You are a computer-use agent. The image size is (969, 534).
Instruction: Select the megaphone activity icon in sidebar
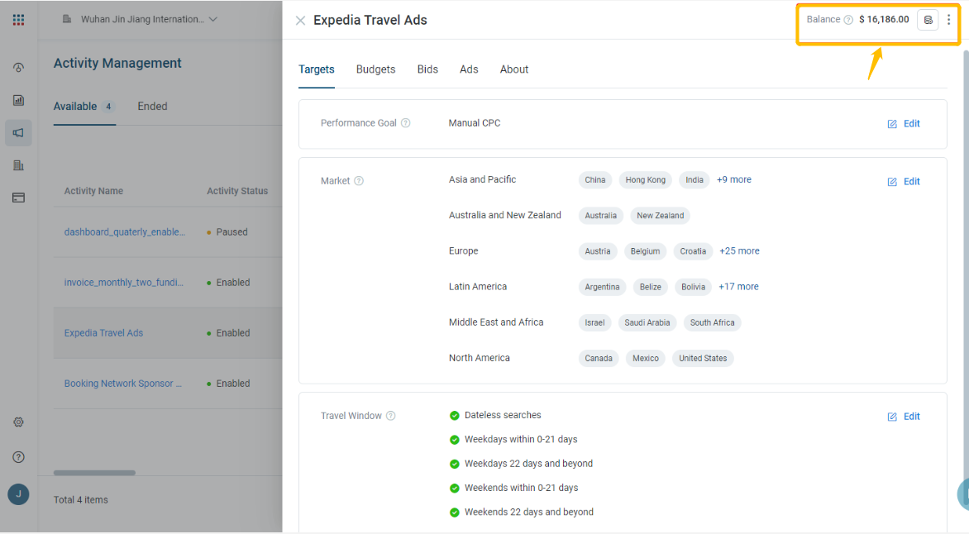tap(18, 133)
